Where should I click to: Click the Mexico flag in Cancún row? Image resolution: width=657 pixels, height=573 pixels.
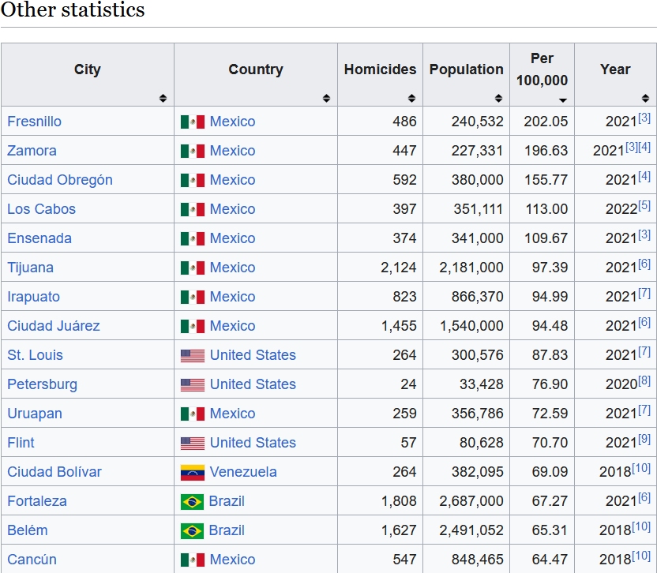(193, 560)
